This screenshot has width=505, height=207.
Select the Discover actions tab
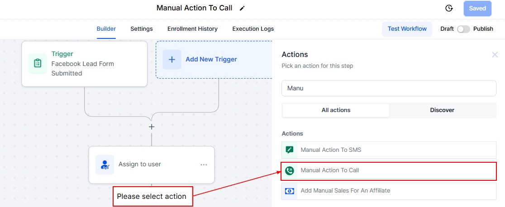tap(442, 110)
